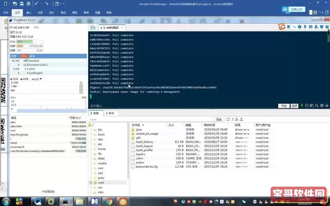Open the folder icon beside the redis tab

click(93, 28)
